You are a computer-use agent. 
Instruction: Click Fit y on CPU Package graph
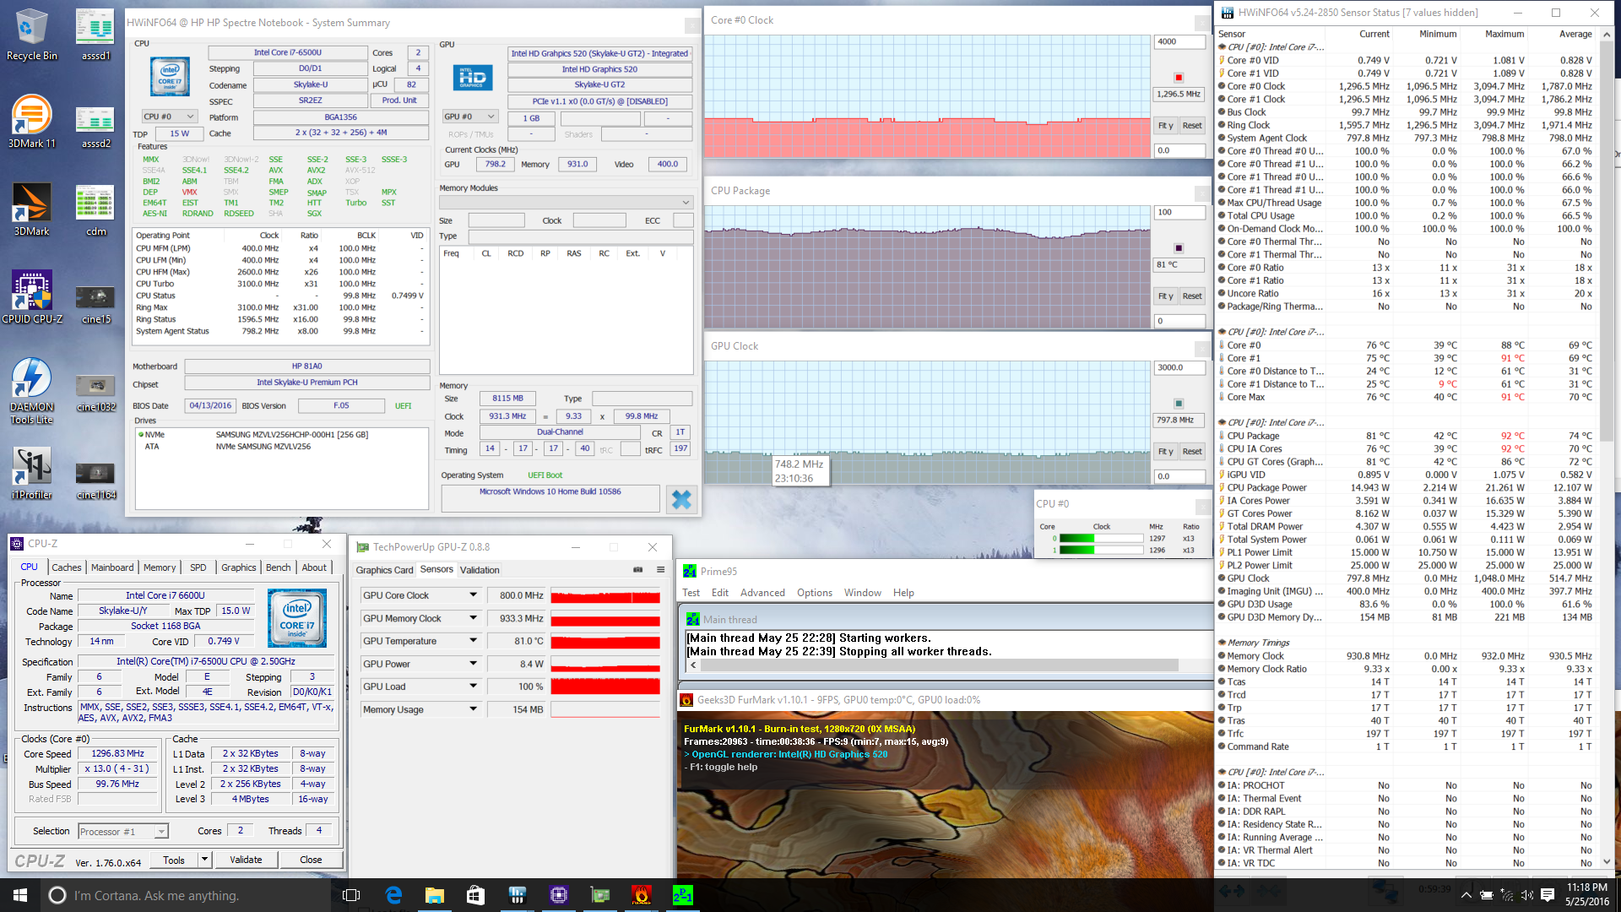pyautogui.click(x=1165, y=296)
